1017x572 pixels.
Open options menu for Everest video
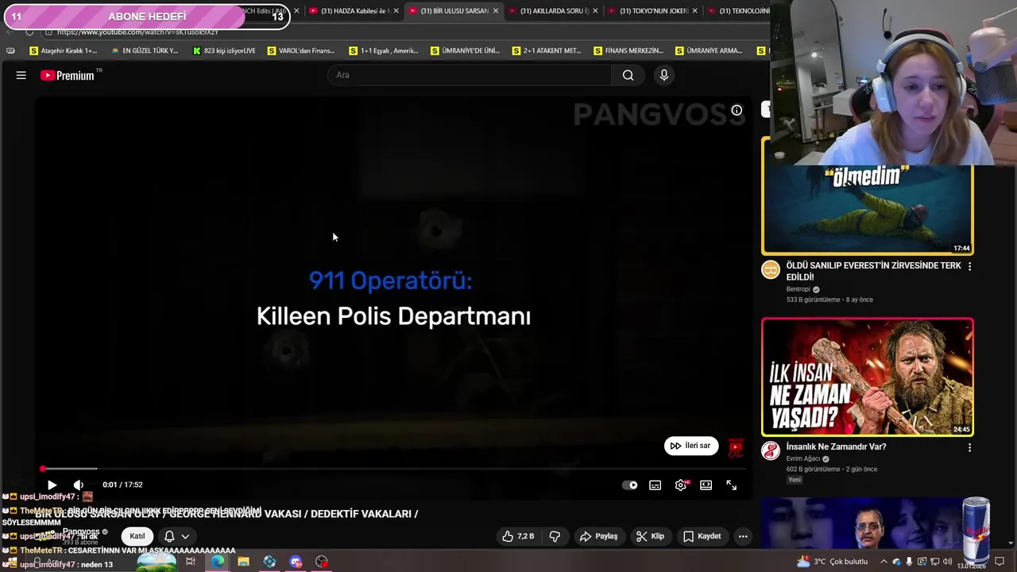(969, 266)
